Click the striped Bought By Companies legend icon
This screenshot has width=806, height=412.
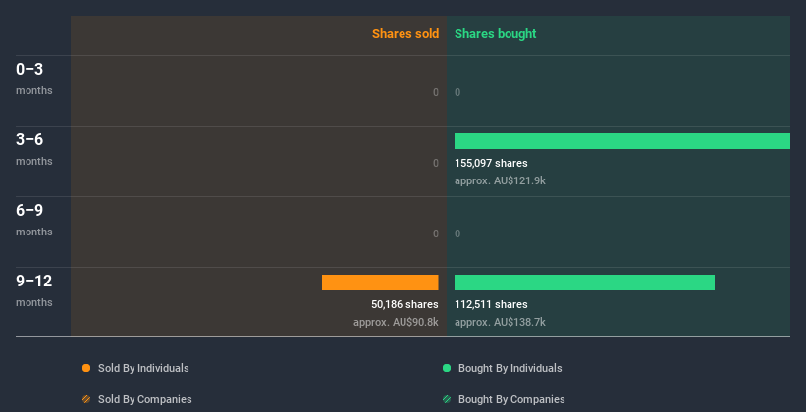click(447, 399)
